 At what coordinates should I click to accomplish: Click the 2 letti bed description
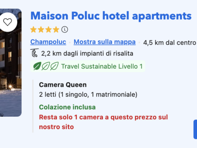pos(88,95)
